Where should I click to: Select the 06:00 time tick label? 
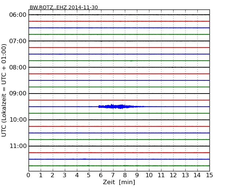tap(18, 15)
